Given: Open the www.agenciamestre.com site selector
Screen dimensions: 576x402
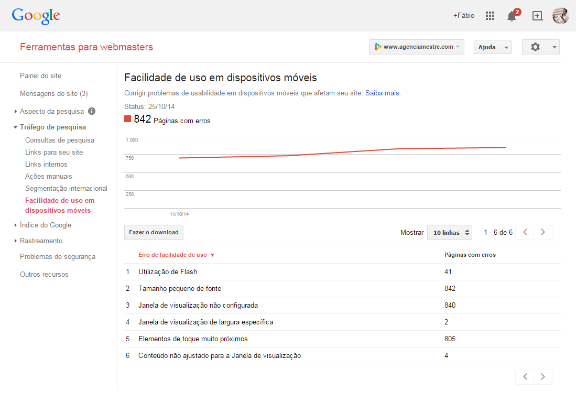Looking at the screenshot, I should 416,47.
